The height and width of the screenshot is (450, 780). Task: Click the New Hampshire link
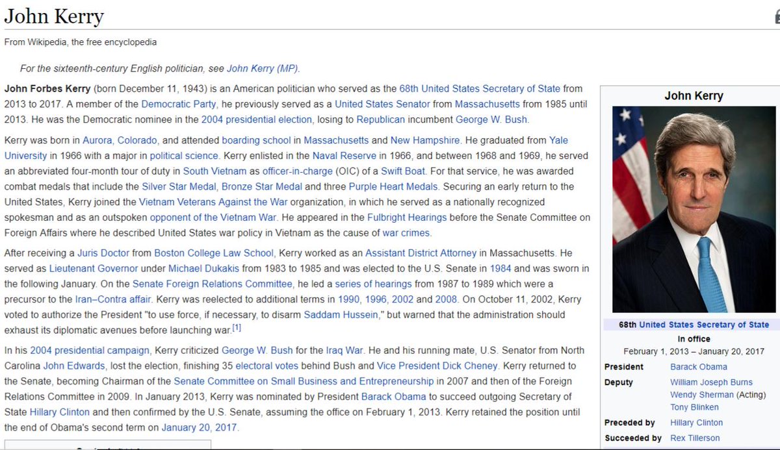pyautogui.click(x=425, y=140)
